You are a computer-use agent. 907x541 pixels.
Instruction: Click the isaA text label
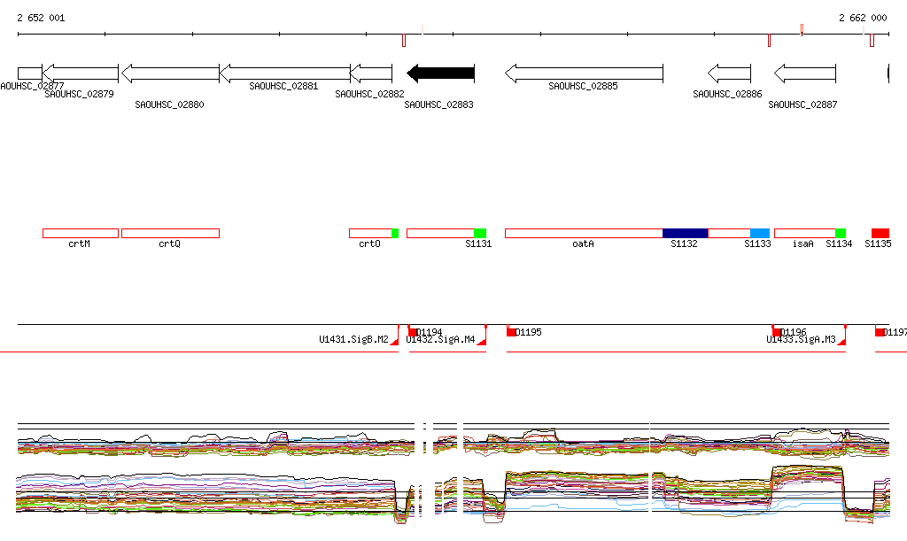click(x=802, y=243)
